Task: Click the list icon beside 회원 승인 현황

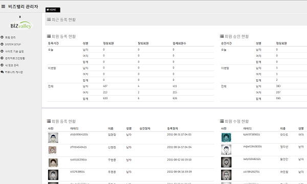Action: (x=222, y=36)
